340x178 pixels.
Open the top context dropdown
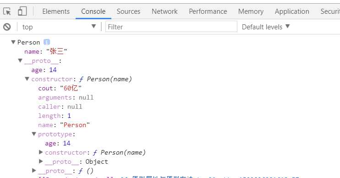pos(59,27)
